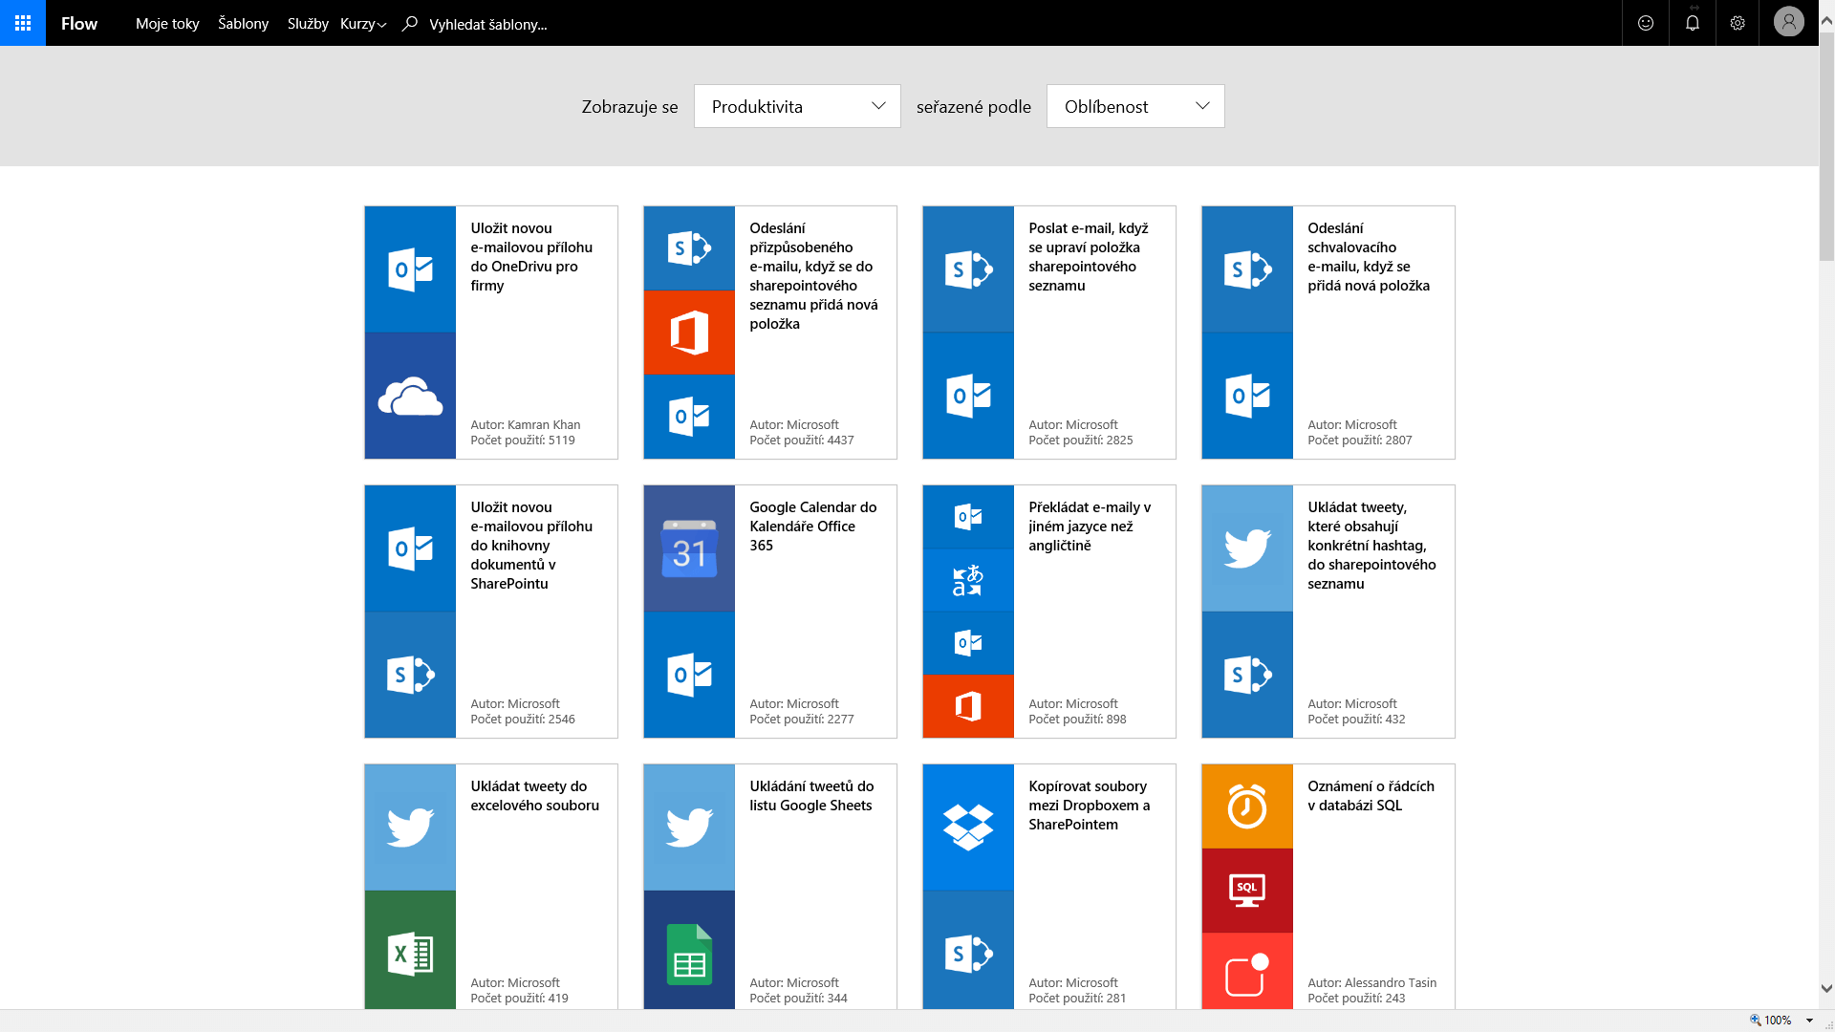Click the SQL database icon
The image size is (1835, 1032).
[x=1247, y=891]
